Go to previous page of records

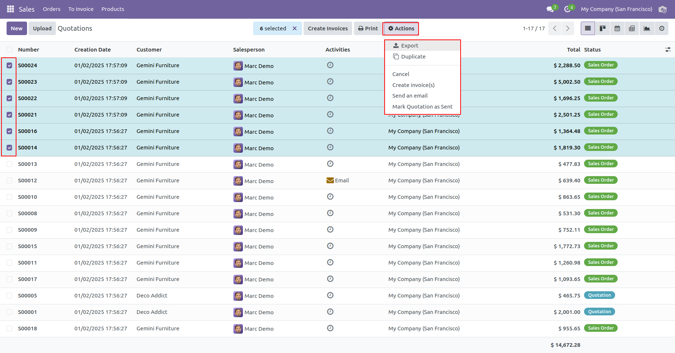click(554, 29)
